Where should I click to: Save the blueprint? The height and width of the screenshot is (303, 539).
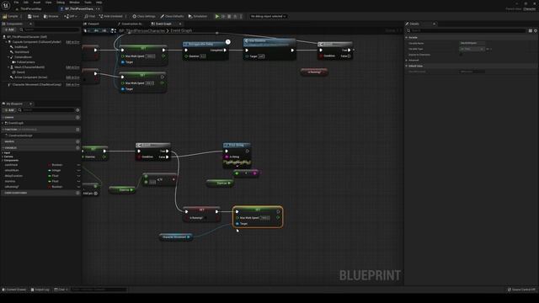[34, 16]
